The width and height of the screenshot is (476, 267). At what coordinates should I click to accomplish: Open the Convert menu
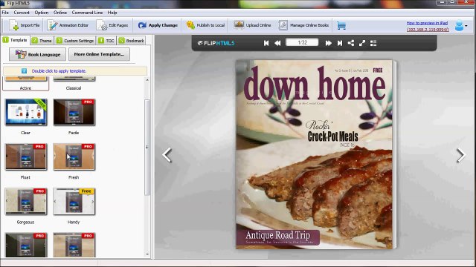click(x=22, y=13)
